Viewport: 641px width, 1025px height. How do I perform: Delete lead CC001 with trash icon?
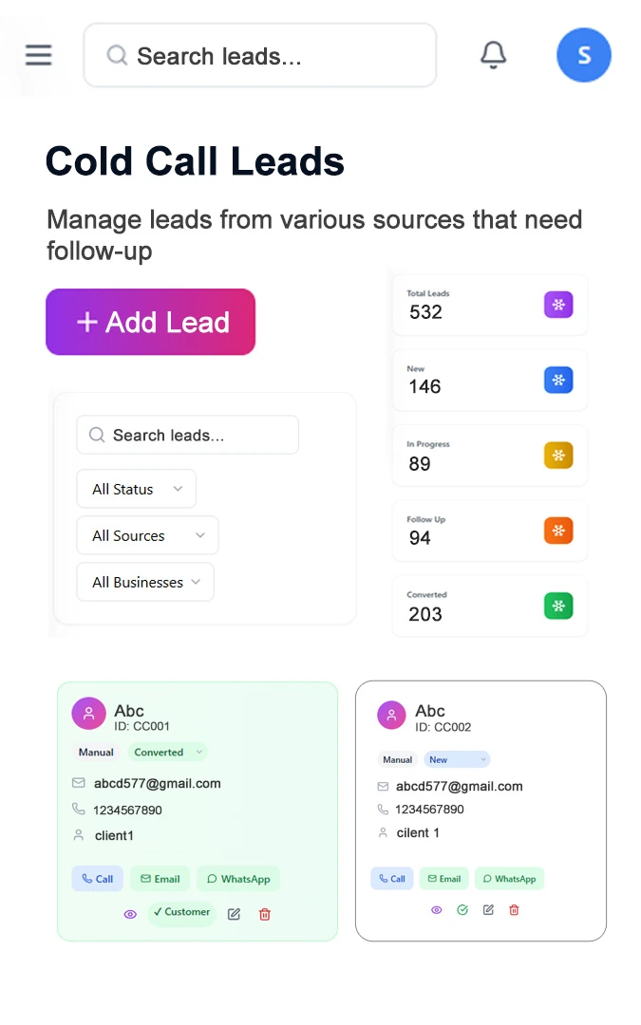(265, 914)
